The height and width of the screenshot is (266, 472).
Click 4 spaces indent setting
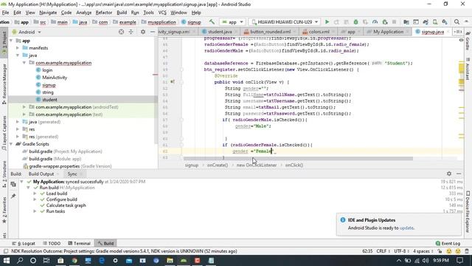point(423,251)
